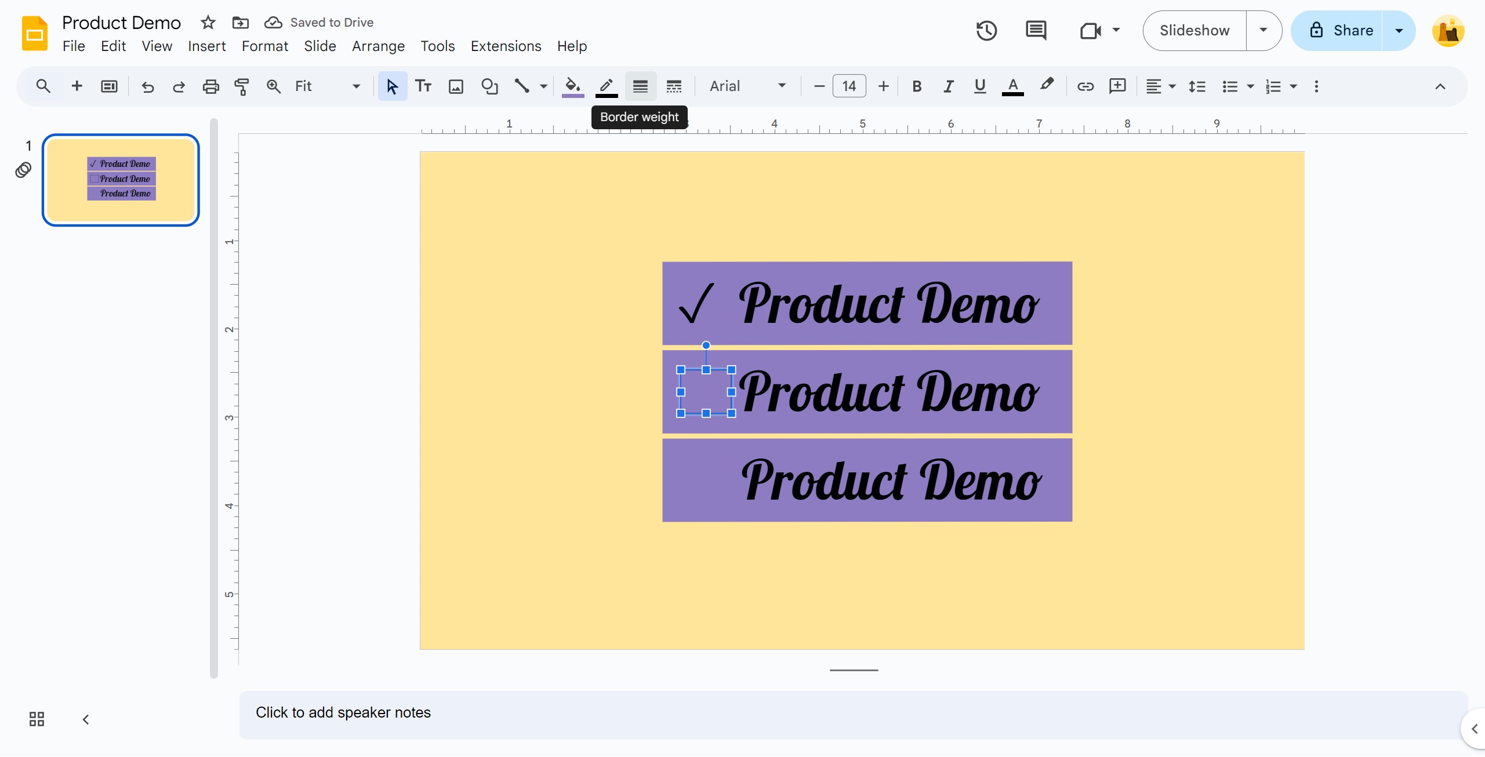The image size is (1485, 757).
Task: Hide the menus with up chevron
Action: 1440,86
